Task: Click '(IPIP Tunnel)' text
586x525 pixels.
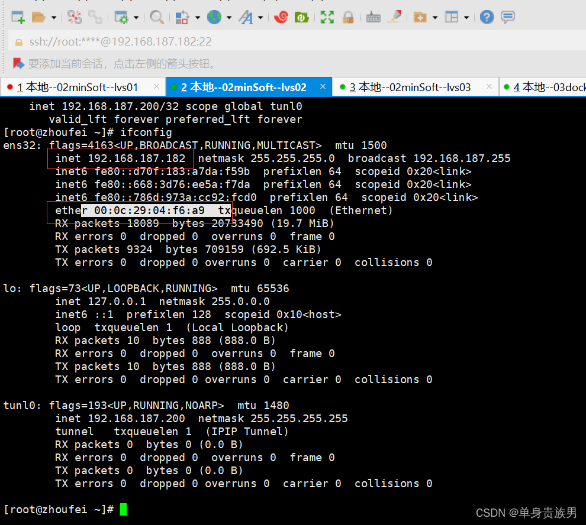Action: coord(247,432)
